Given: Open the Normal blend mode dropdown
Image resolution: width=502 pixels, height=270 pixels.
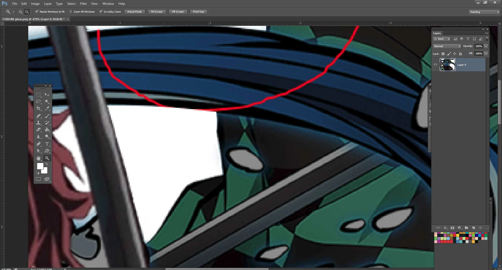Looking at the screenshot, I should 447,46.
